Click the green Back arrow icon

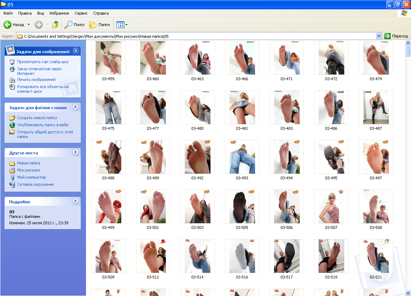click(x=7, y=25)
